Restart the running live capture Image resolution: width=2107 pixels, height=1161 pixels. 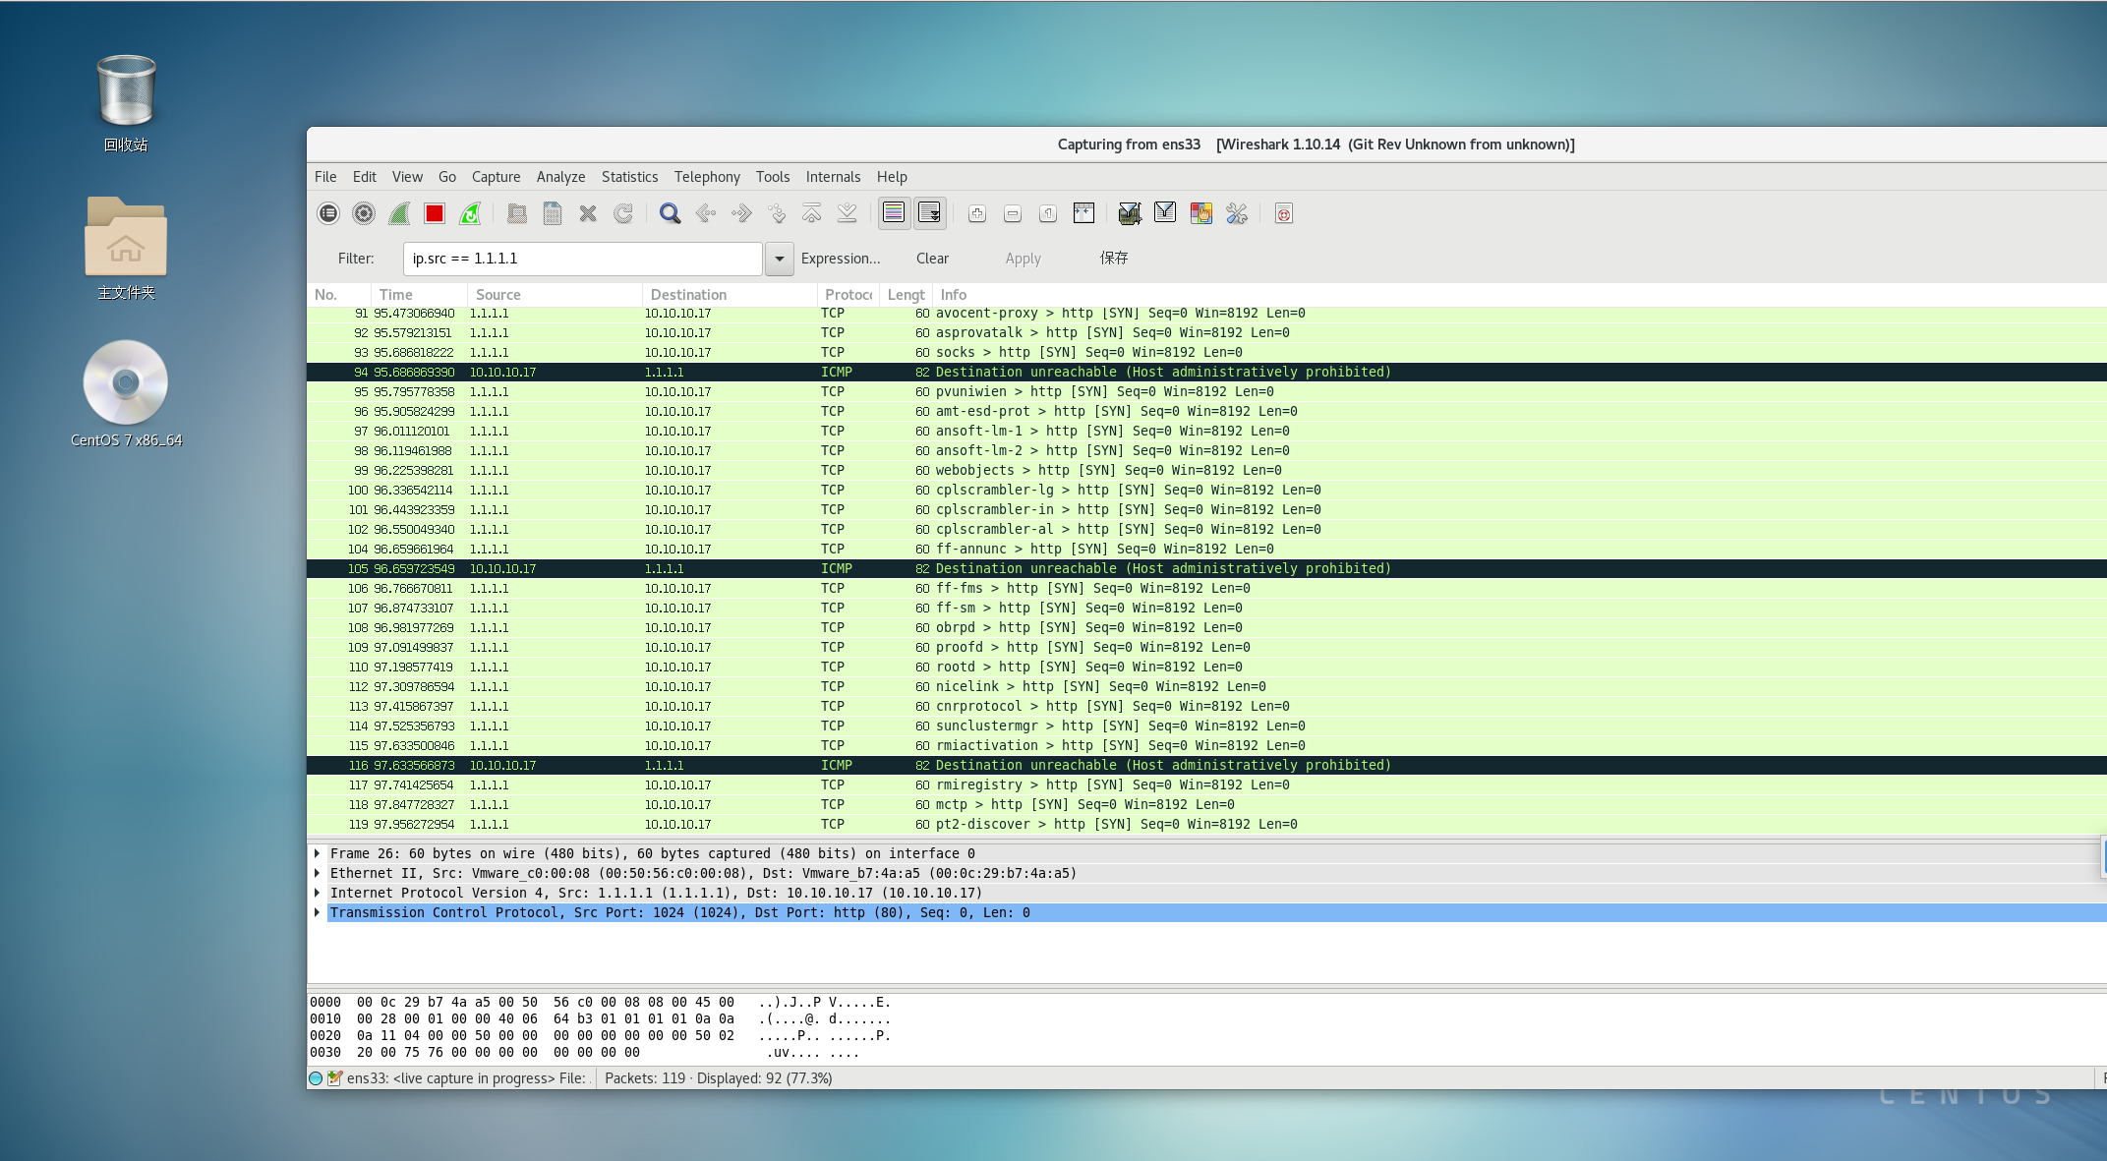tap(470, 213)
